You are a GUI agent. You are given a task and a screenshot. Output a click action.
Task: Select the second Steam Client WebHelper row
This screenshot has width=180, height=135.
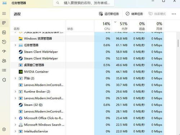[x=87, y=59]
